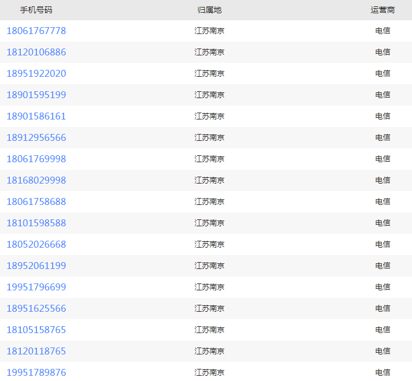
Task: Select 电信 in the 18168029998 row
Action: click(x=383, y=180)
